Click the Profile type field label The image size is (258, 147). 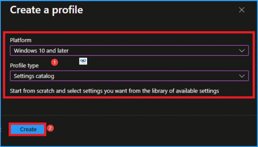(x=24, y=65)
